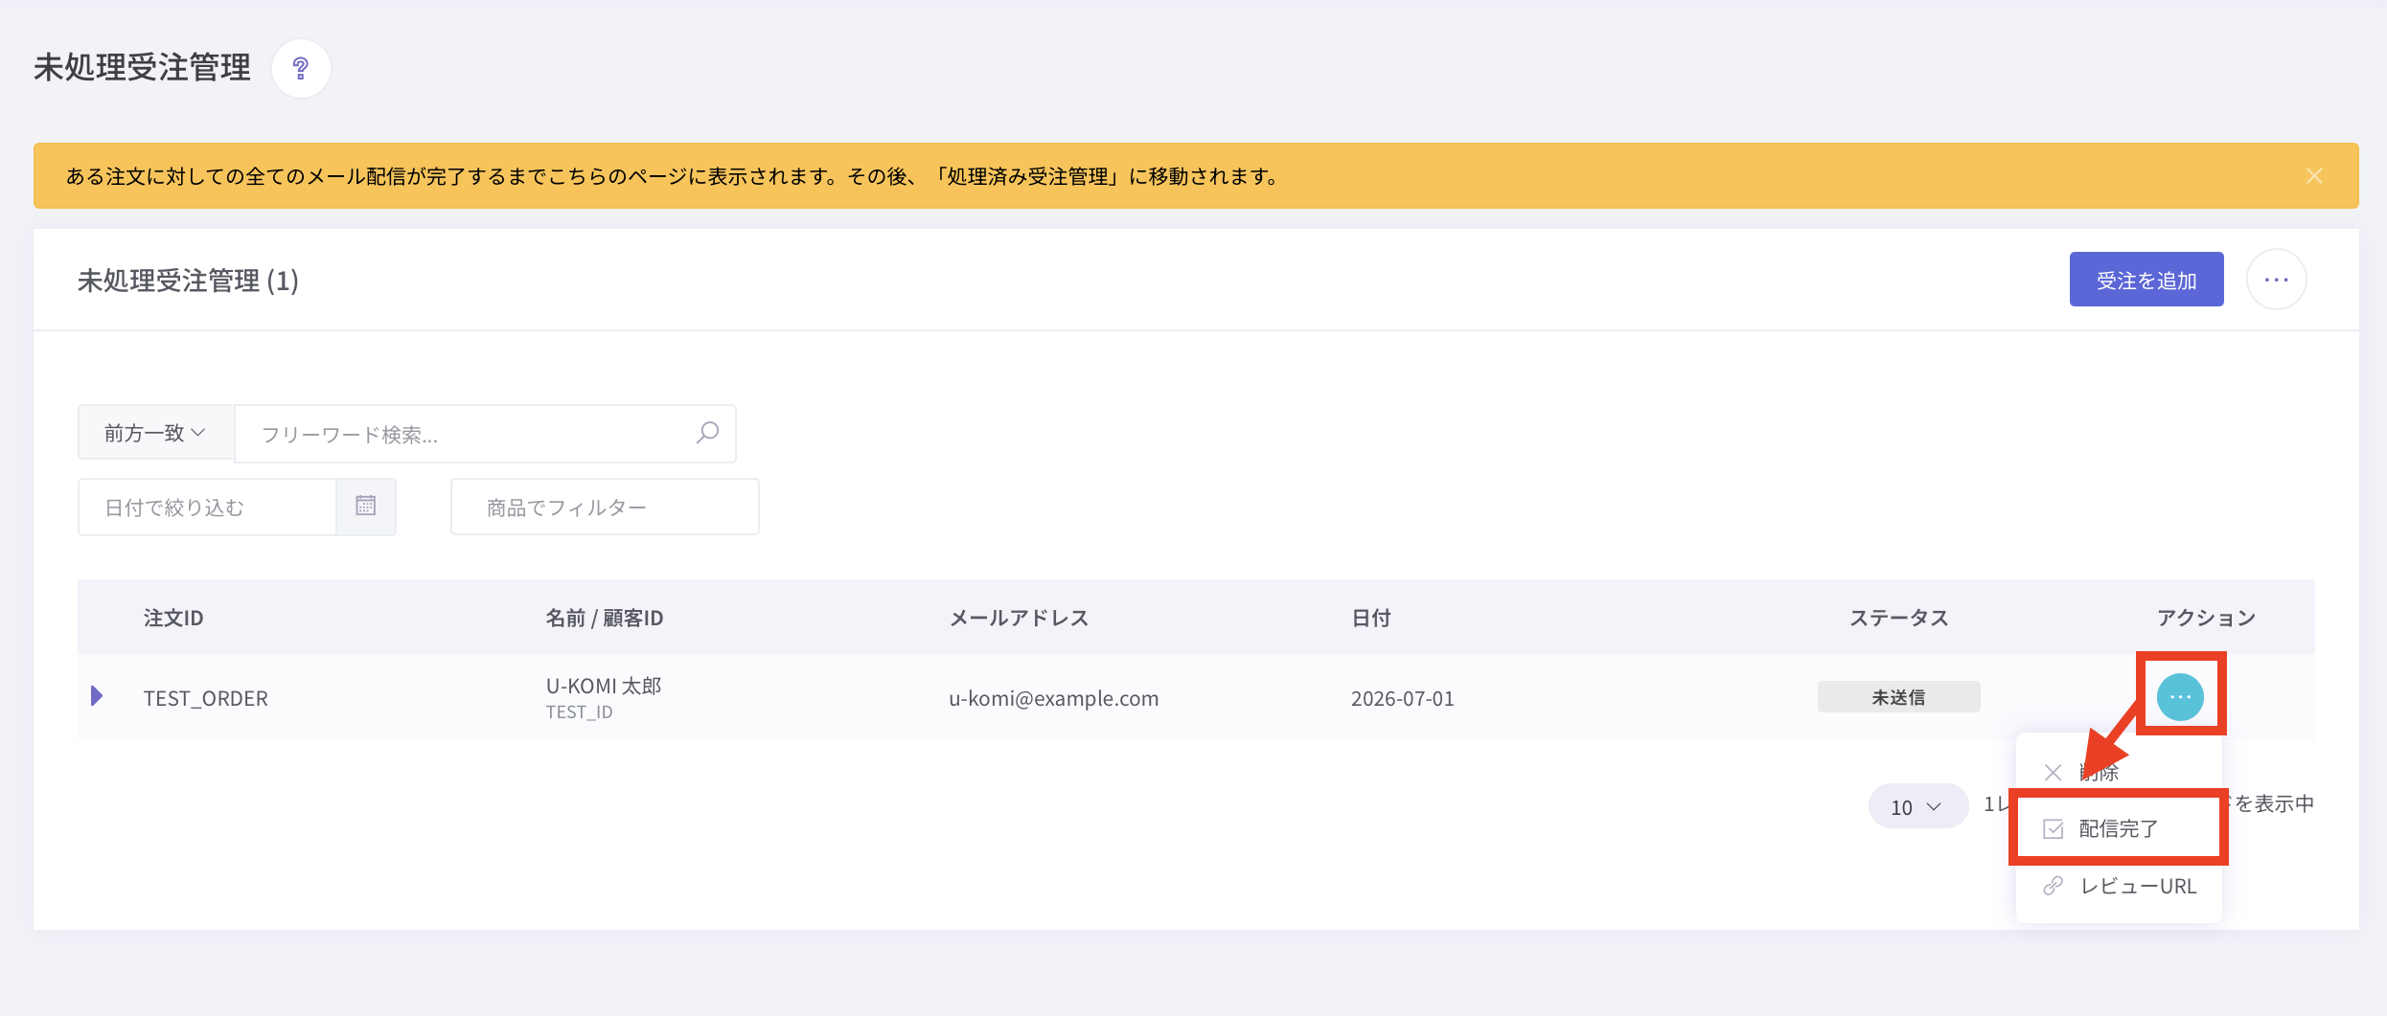Click the ステータス column header
Viewport: 2387px width, 1016px height.
point(1898,618)
